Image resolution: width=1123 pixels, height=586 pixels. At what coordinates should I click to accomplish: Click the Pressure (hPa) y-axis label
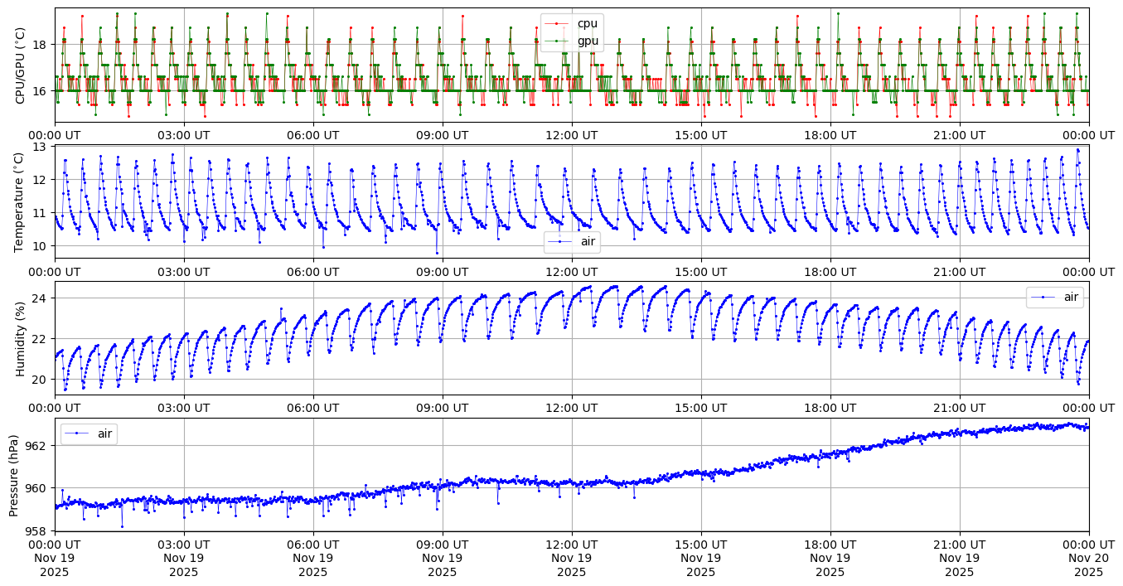tap(14, 474)
